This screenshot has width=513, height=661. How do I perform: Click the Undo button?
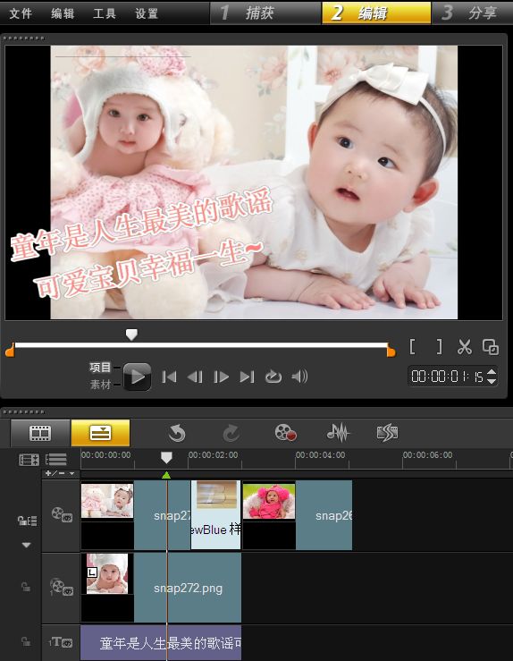pos(177,433)
